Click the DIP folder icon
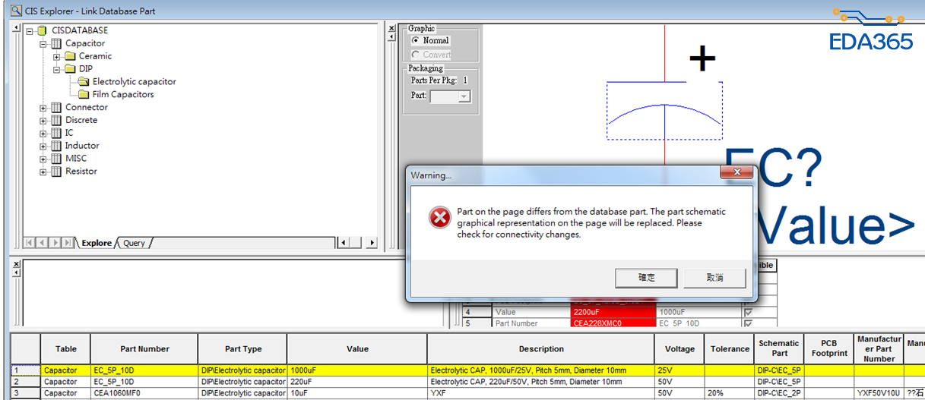This screenshot has width=925, height=400. (70, 69)
